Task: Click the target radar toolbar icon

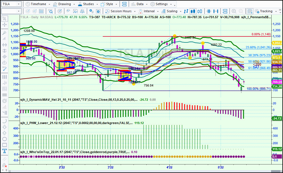Action: pos(60,11)
